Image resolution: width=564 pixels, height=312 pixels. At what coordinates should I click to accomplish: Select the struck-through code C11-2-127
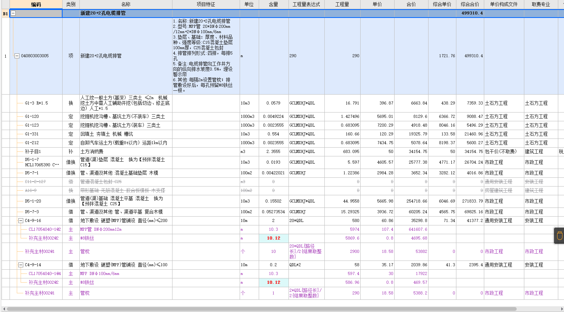[x=36, y=182]
